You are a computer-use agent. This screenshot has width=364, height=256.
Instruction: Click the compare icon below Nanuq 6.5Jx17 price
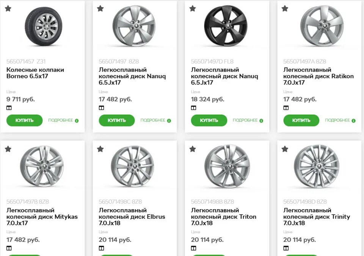101,108
